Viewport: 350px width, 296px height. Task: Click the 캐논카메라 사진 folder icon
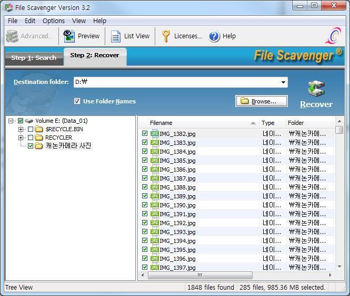(x=39, y=146)
